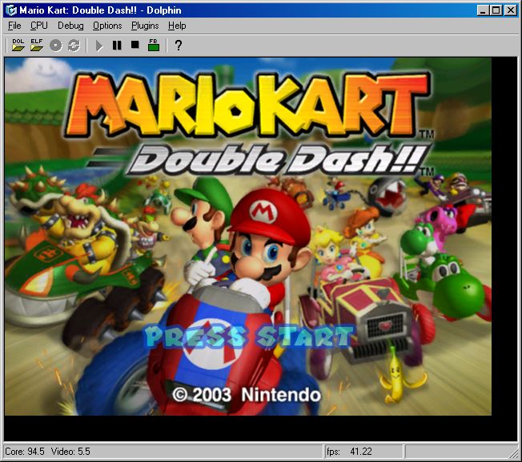Screen dimensions: 522x462
Task: Close the Dolphin window
Action: point(510,10)
